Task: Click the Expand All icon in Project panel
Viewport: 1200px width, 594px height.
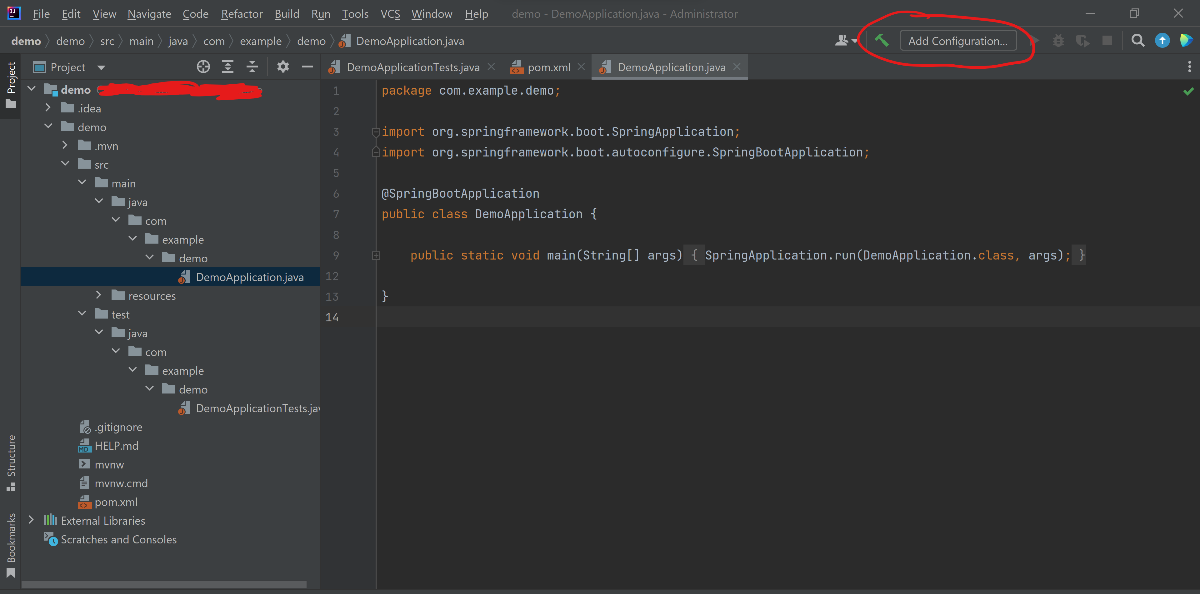Action: click(x=228, y=67)
